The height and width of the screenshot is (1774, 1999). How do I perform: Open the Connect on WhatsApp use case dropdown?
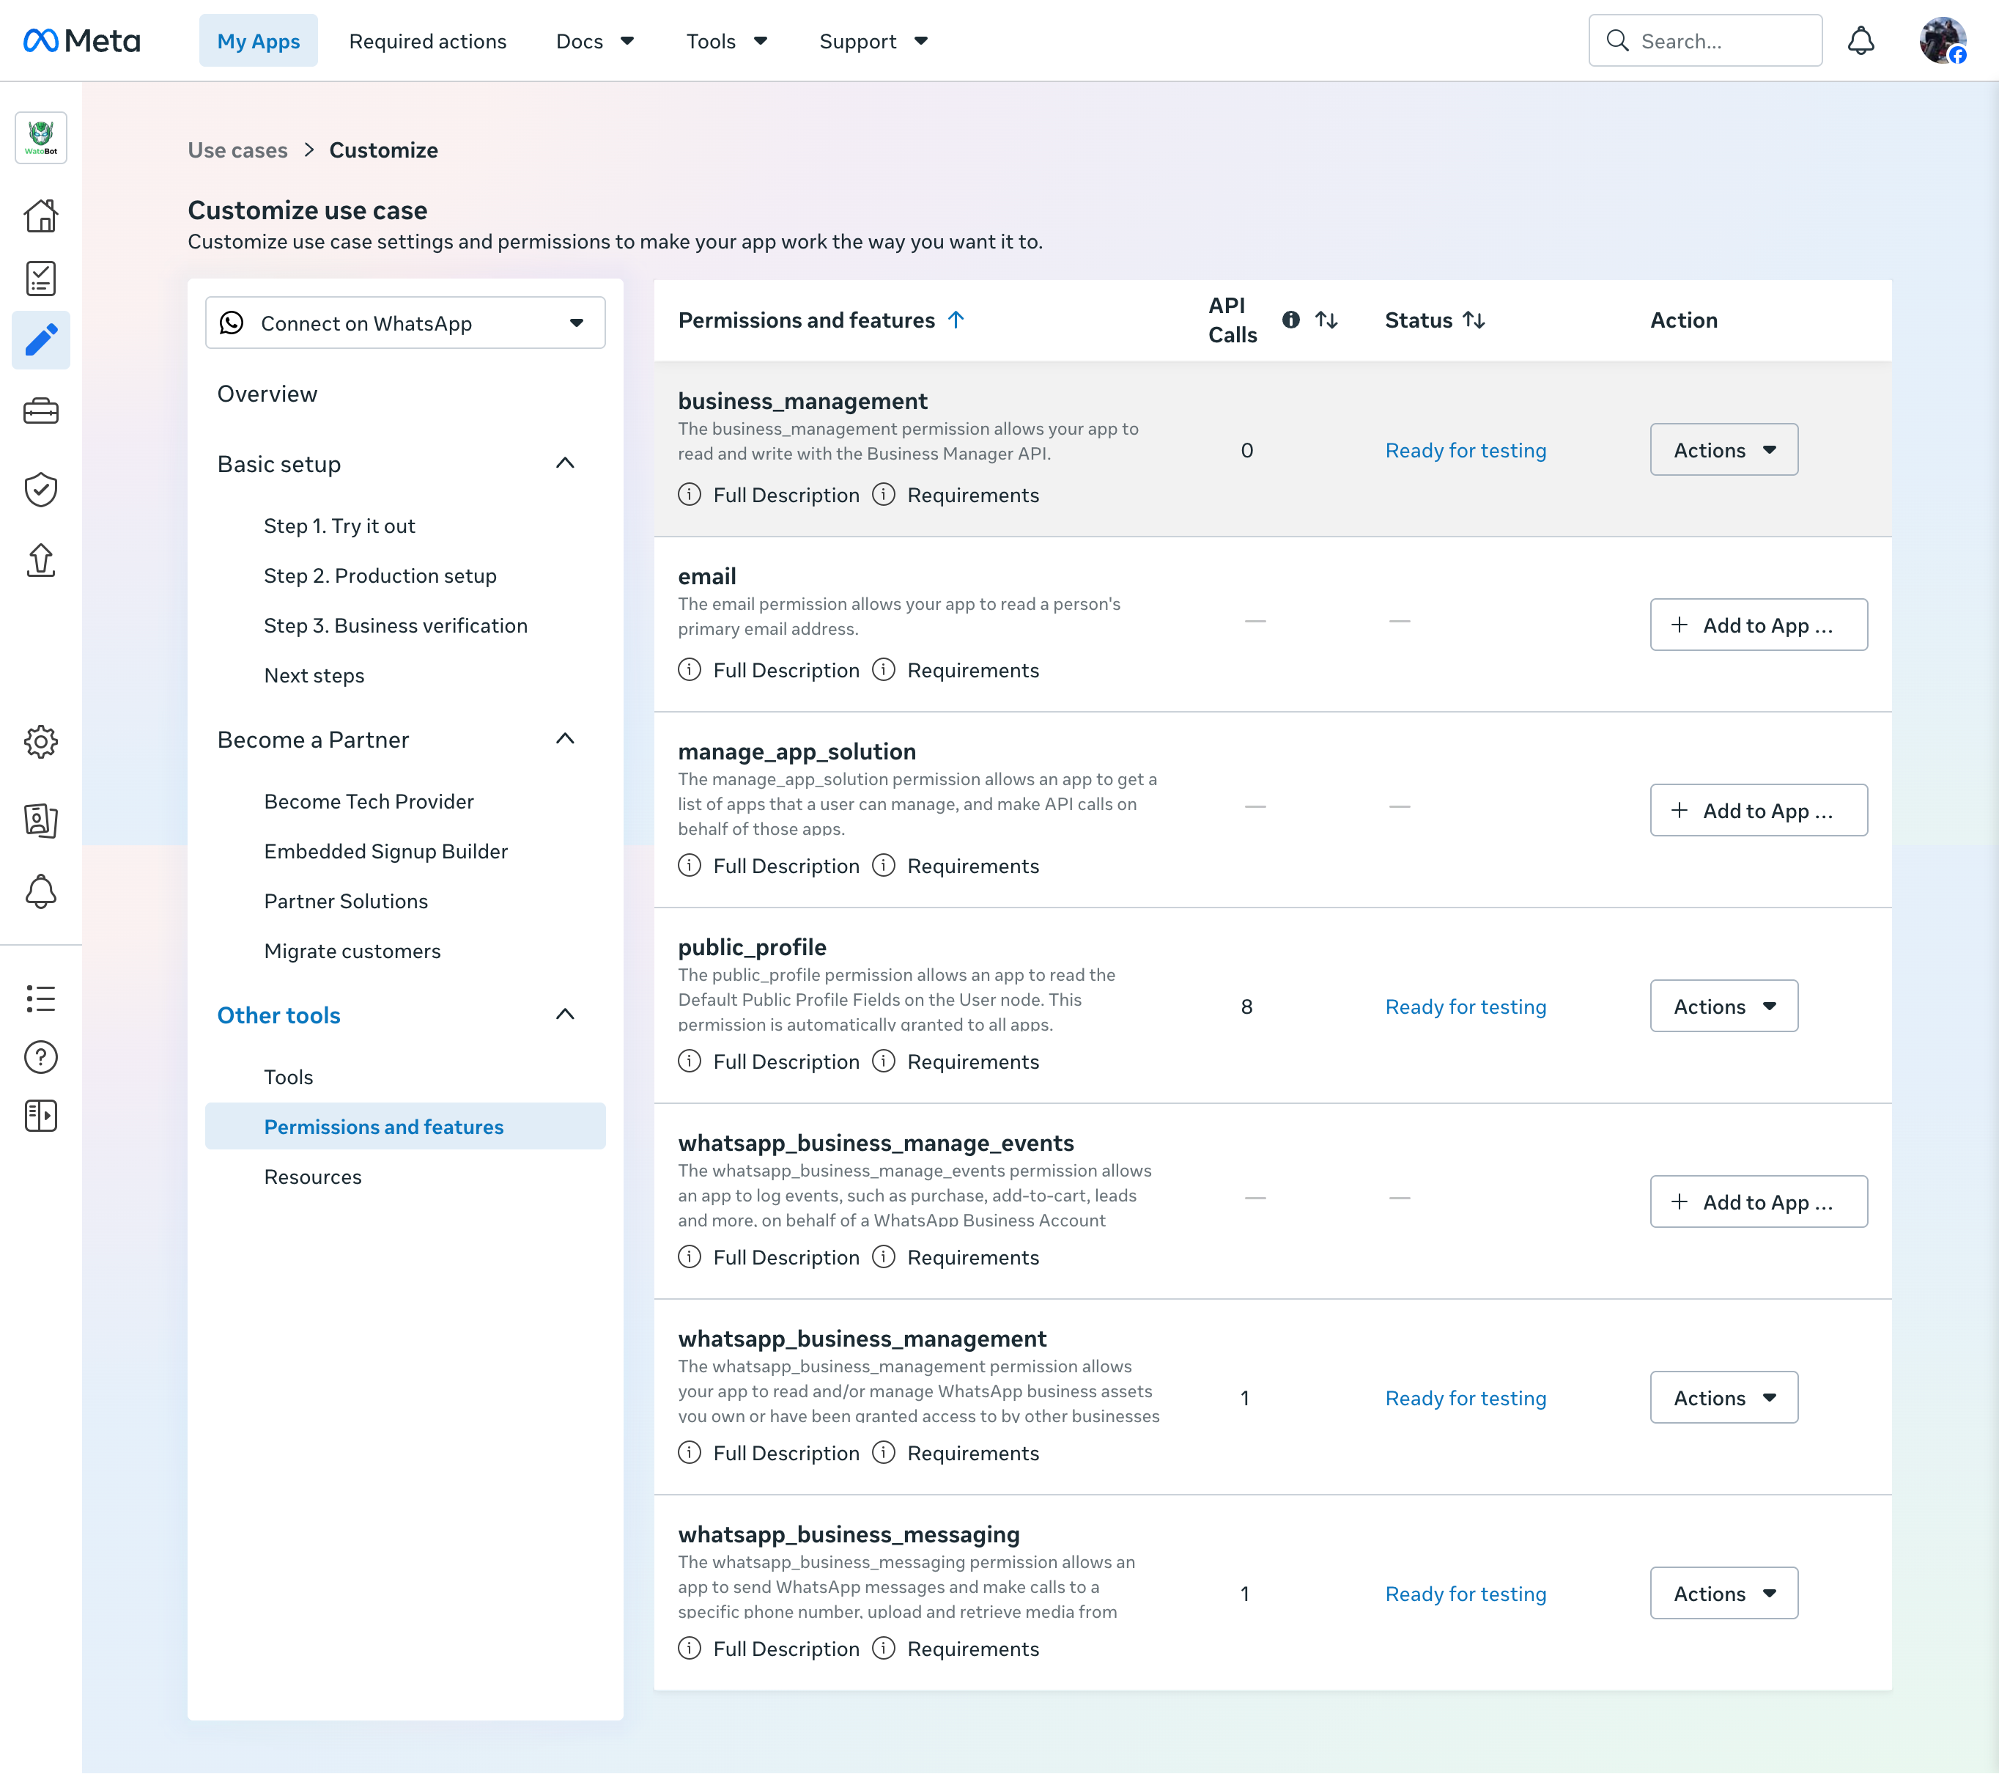pos(405,323)
